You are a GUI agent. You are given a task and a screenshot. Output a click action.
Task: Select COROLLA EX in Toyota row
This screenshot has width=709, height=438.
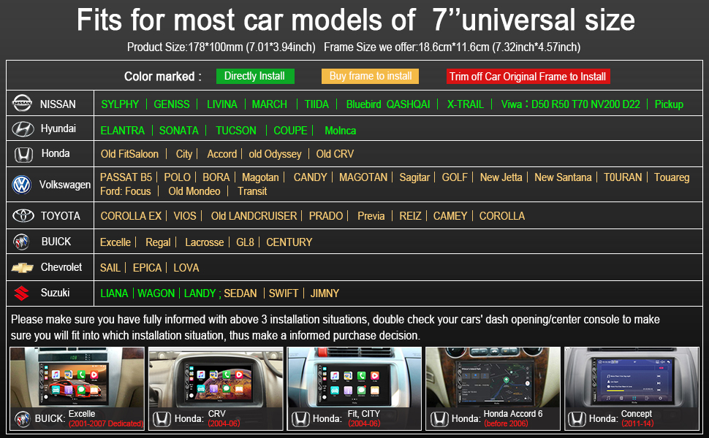(x=131, y=216)
